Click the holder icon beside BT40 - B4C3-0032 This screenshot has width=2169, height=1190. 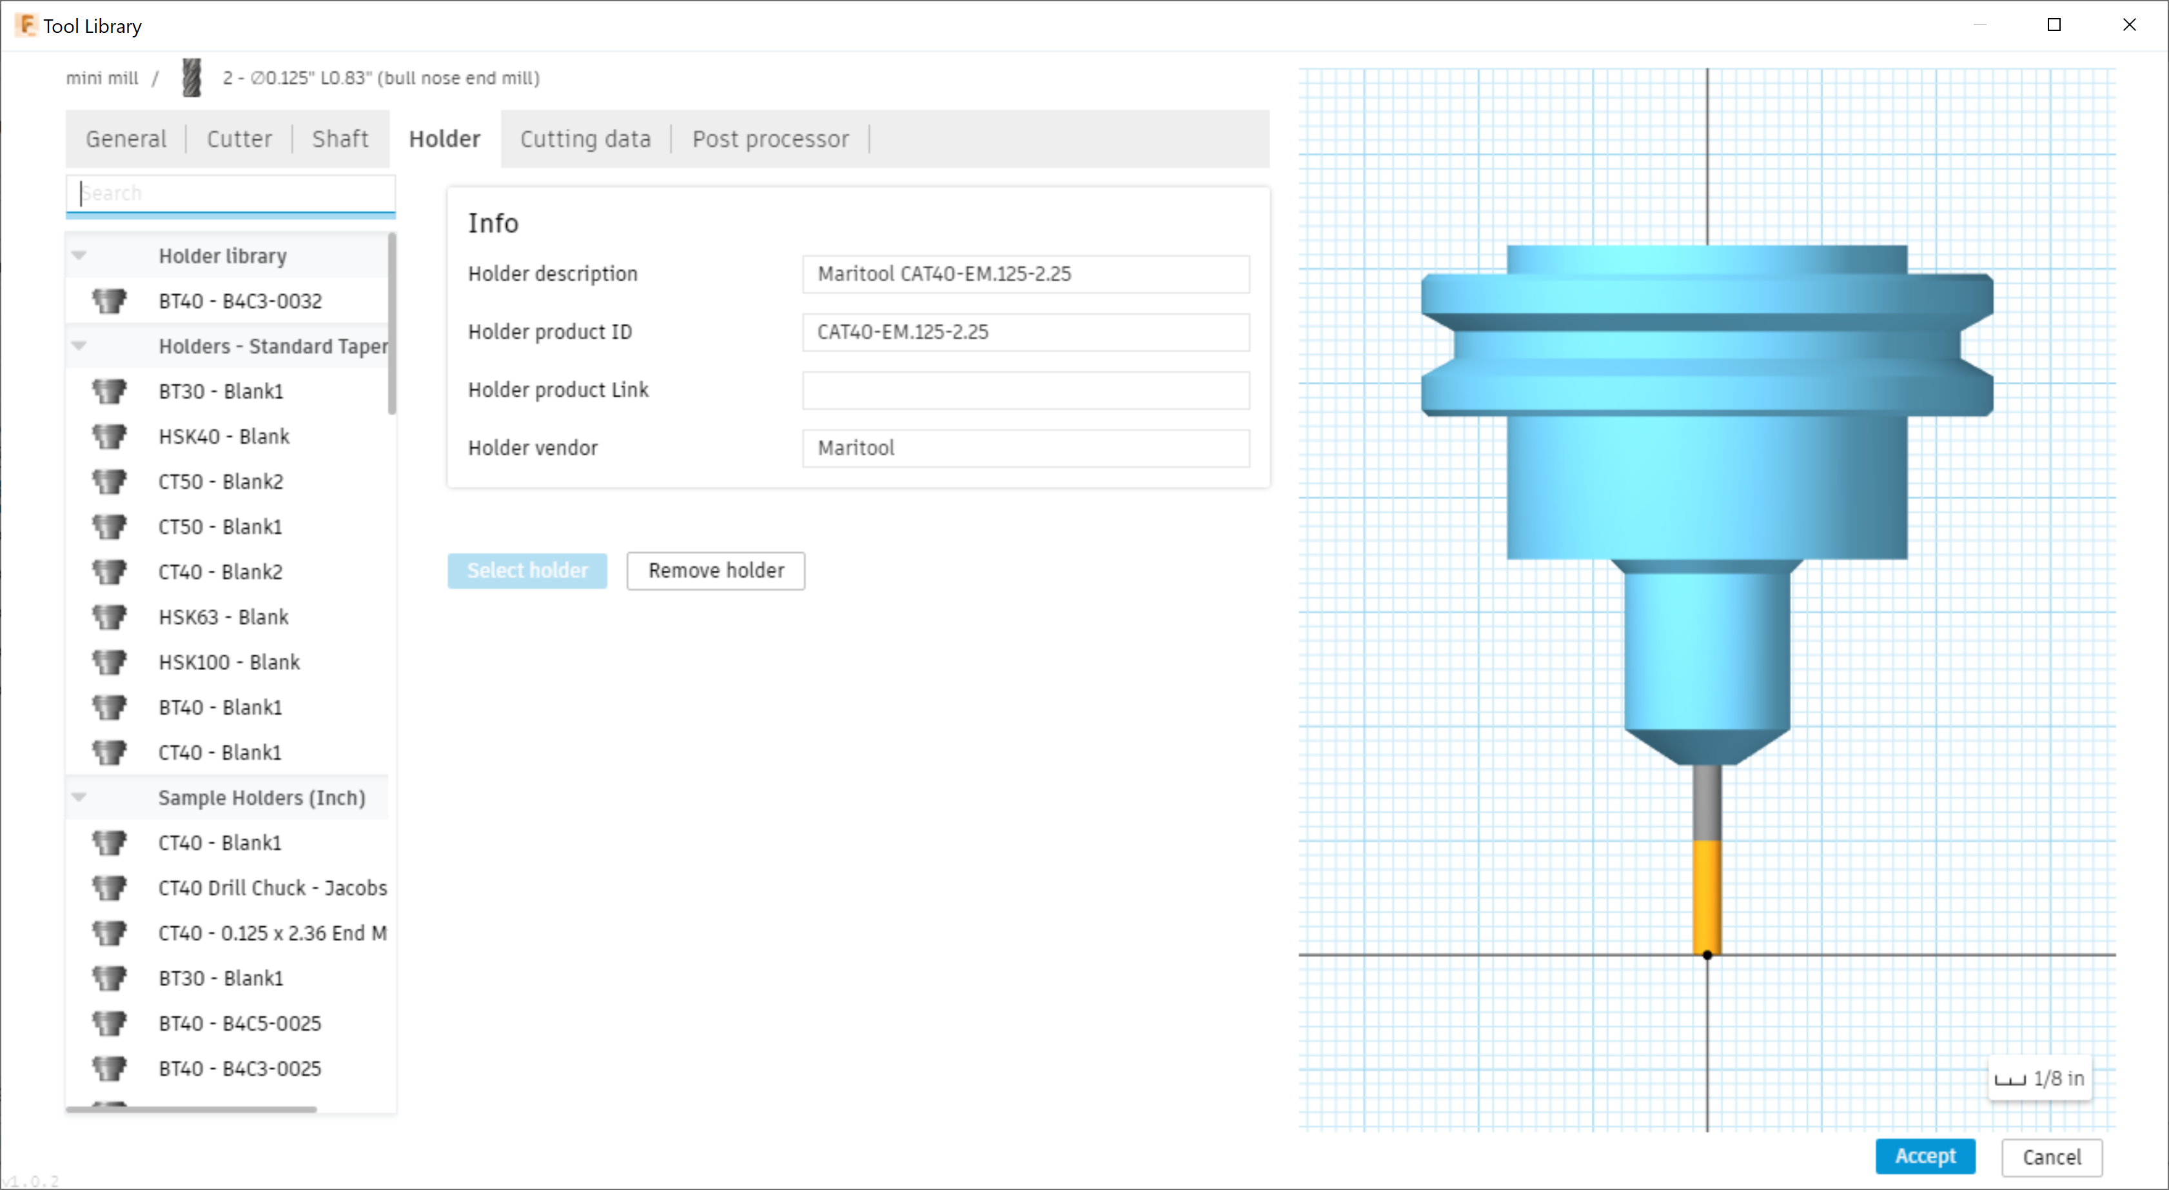pos(110,301)
